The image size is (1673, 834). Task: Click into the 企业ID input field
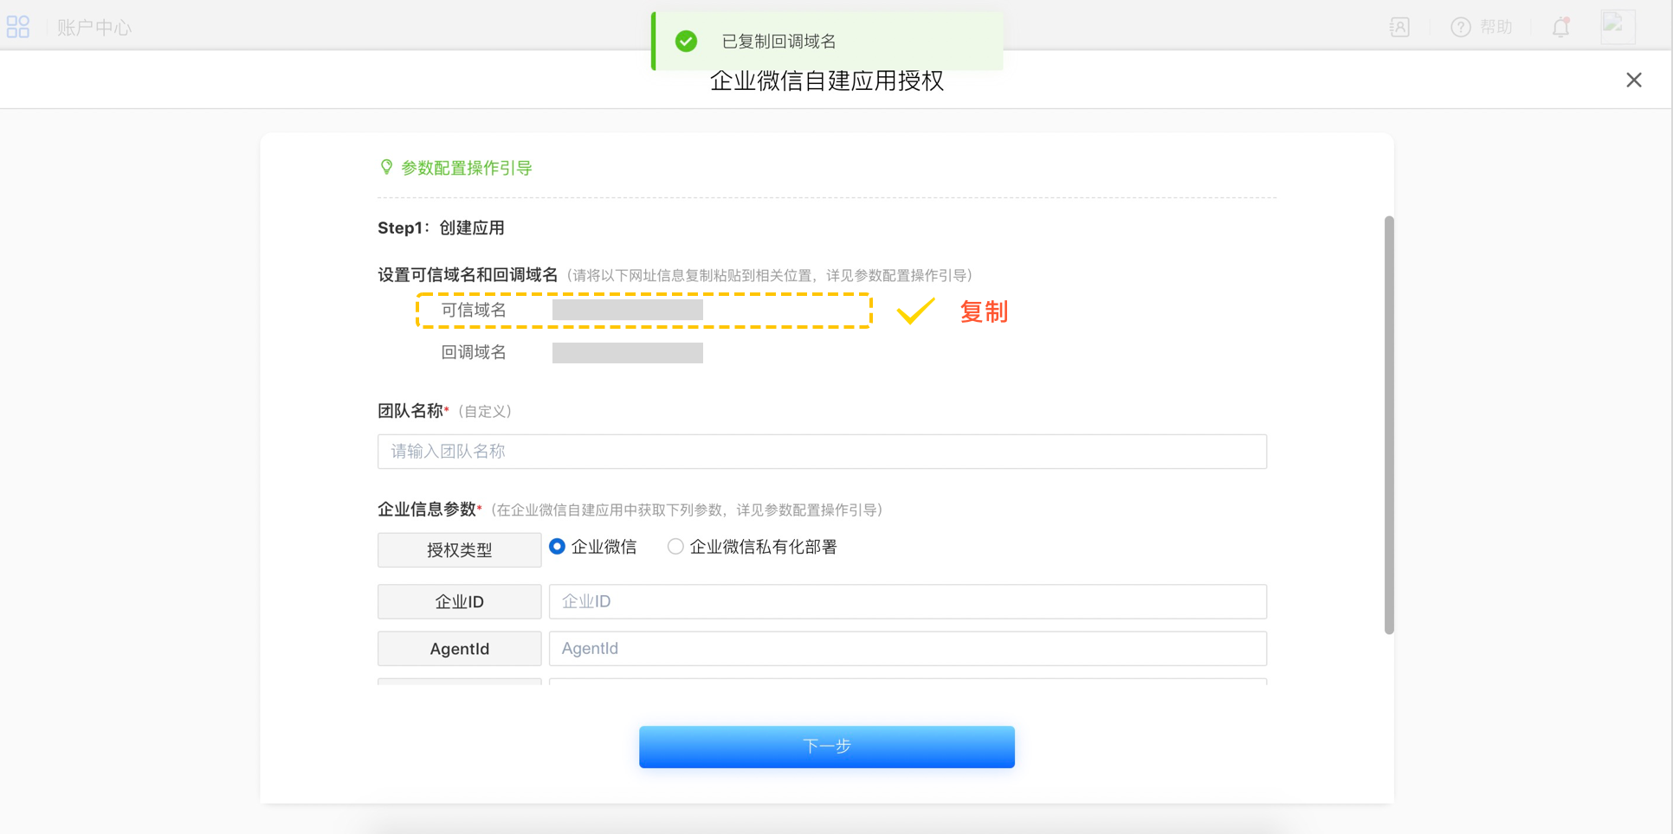pyautogui.click(x=908, y=601)
